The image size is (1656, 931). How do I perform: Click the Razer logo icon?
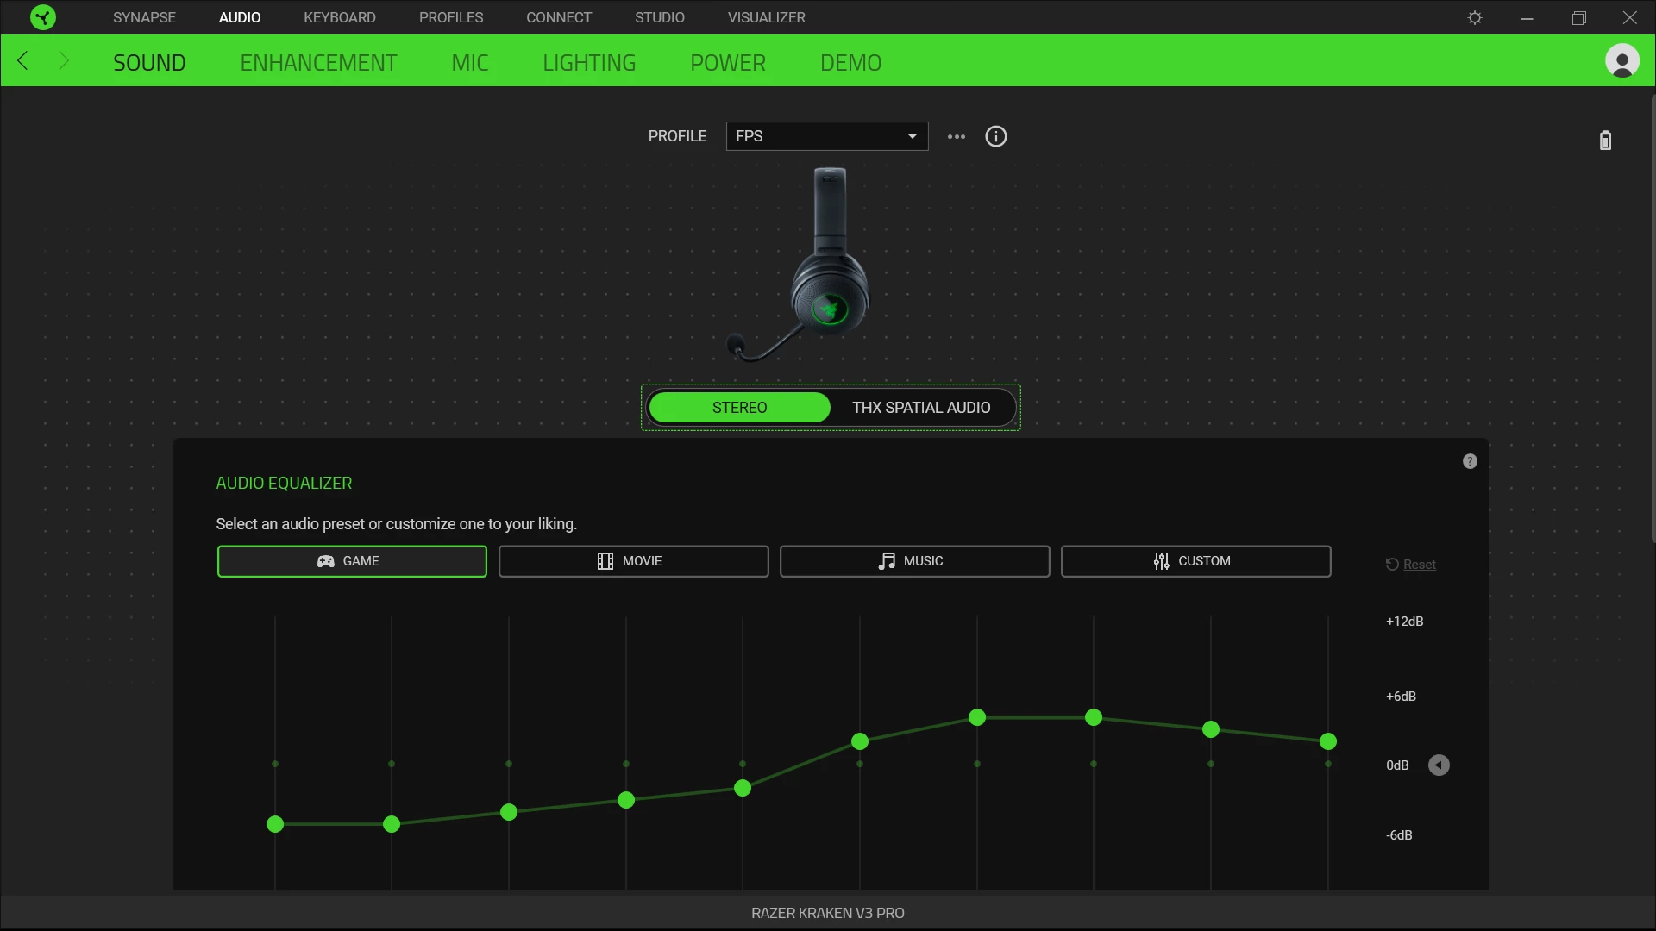(42, 17)
